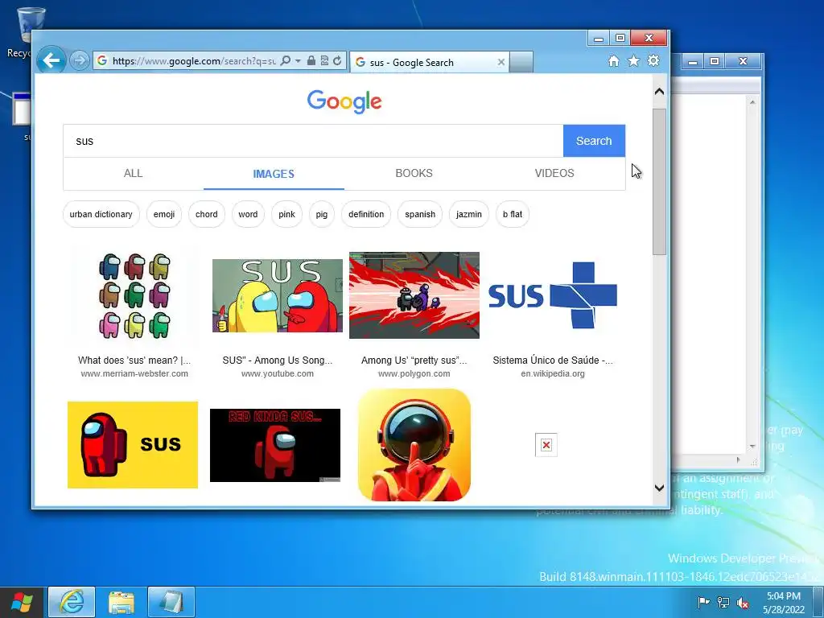Maximize the background Notepad window
Viewport: 824px width, 618px height.
(x=715, y=61)
